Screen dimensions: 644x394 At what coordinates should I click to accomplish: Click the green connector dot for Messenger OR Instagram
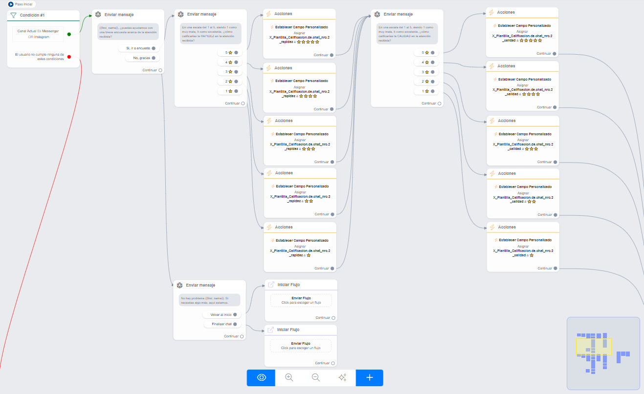point(69,34)
